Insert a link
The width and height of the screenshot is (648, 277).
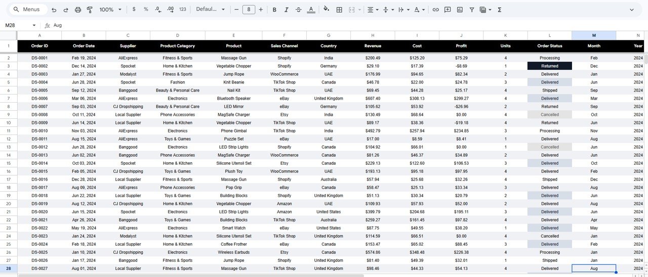(435, 10)
